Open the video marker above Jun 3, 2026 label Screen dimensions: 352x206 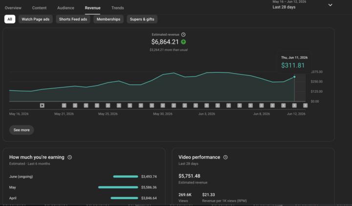pyautogui.click(x=206, y=105)
